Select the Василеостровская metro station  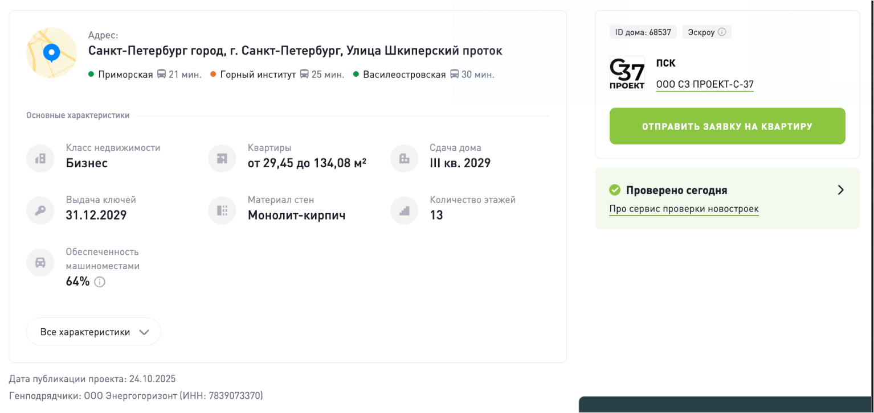[404, 75]
